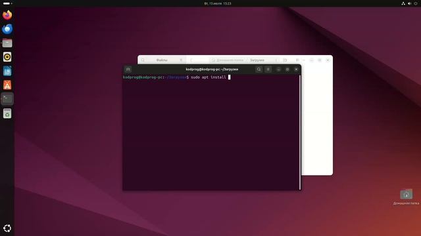Expand view options dropdown in Files
The width and height of the screenshot is (421, 236).
pos(304,60)
